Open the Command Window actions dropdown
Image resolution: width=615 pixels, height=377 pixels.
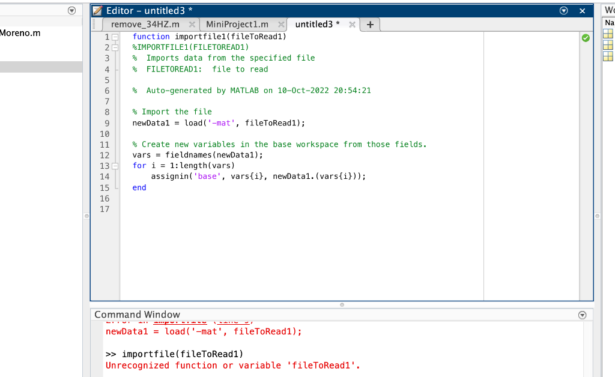click(583, 315)
